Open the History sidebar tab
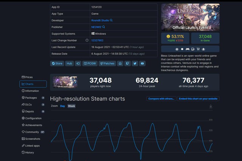The image size is (242, 161). (x=33, y=153)
